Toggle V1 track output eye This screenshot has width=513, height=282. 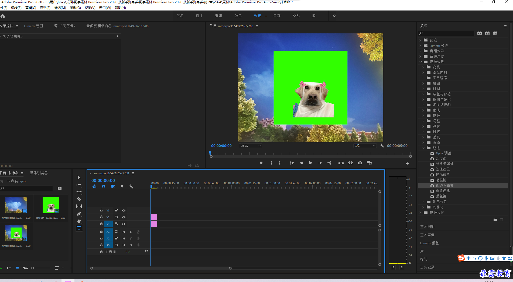pos(124,224)
